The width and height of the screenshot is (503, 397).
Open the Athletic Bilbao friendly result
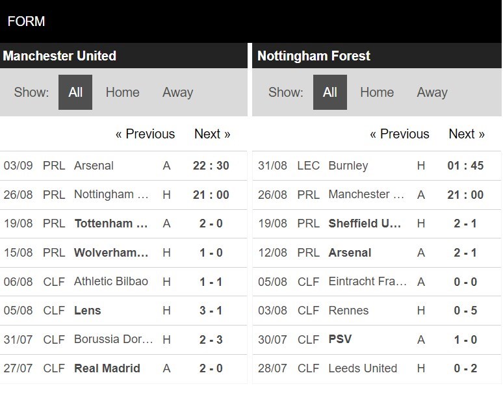click(x=123, y=281)
